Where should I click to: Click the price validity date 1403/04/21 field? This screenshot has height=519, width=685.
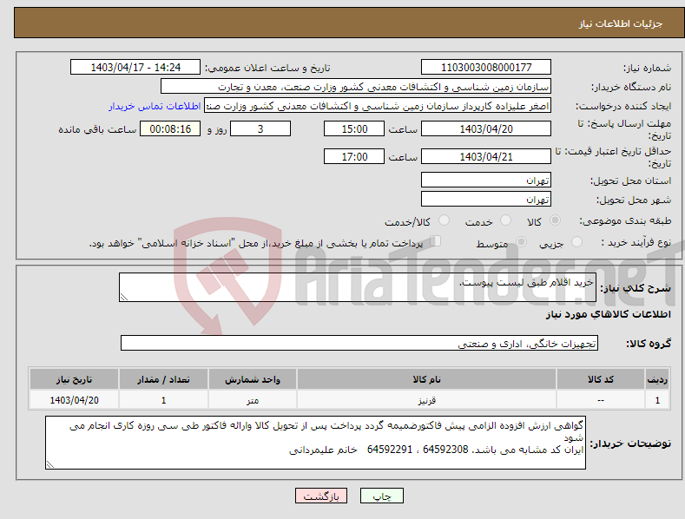(x=486, y=156)
